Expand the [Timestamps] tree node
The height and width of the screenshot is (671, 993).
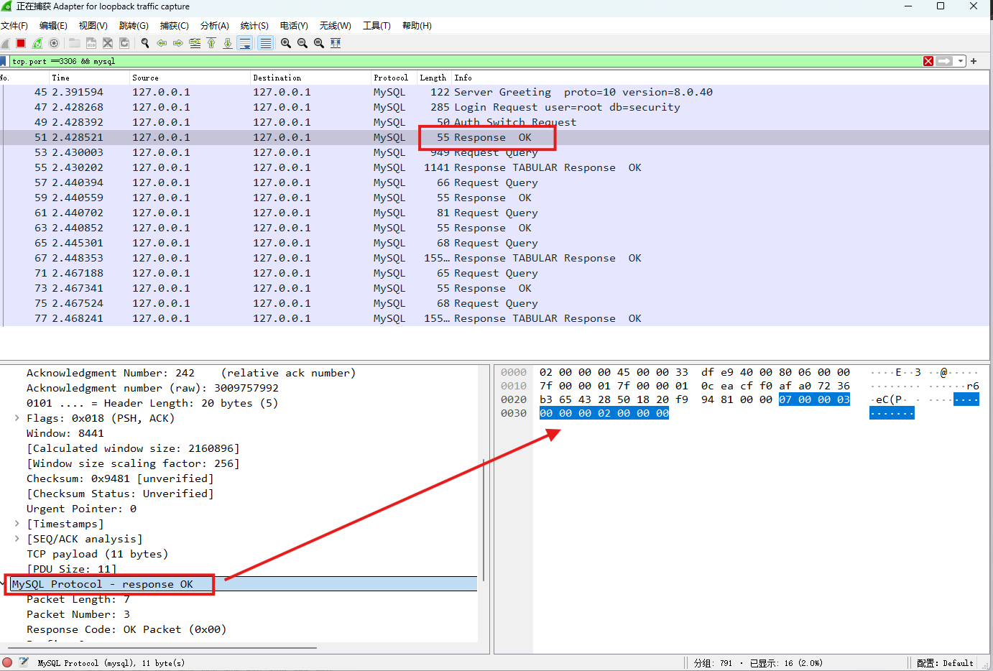point(17,524)
